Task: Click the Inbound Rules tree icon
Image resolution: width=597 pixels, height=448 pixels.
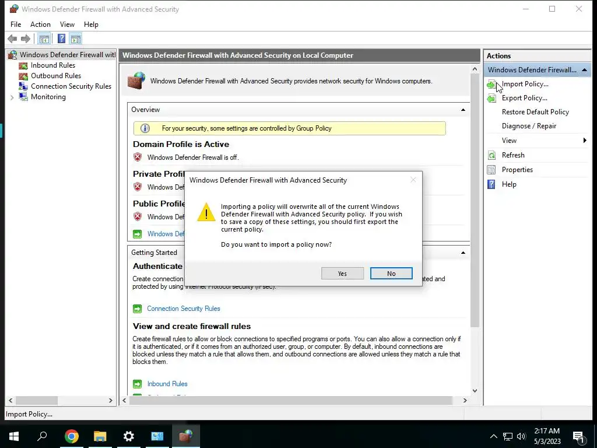Action: coord(23,65)
